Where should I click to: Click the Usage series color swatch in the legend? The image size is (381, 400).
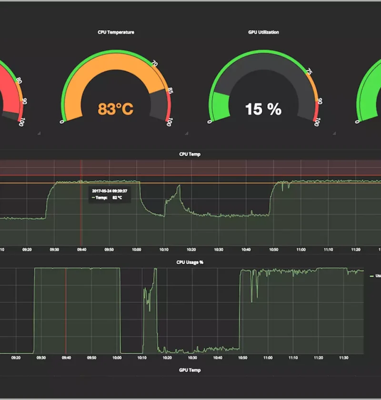372,276
